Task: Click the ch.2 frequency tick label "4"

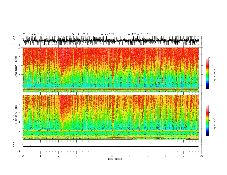Action: click(20, 122)
